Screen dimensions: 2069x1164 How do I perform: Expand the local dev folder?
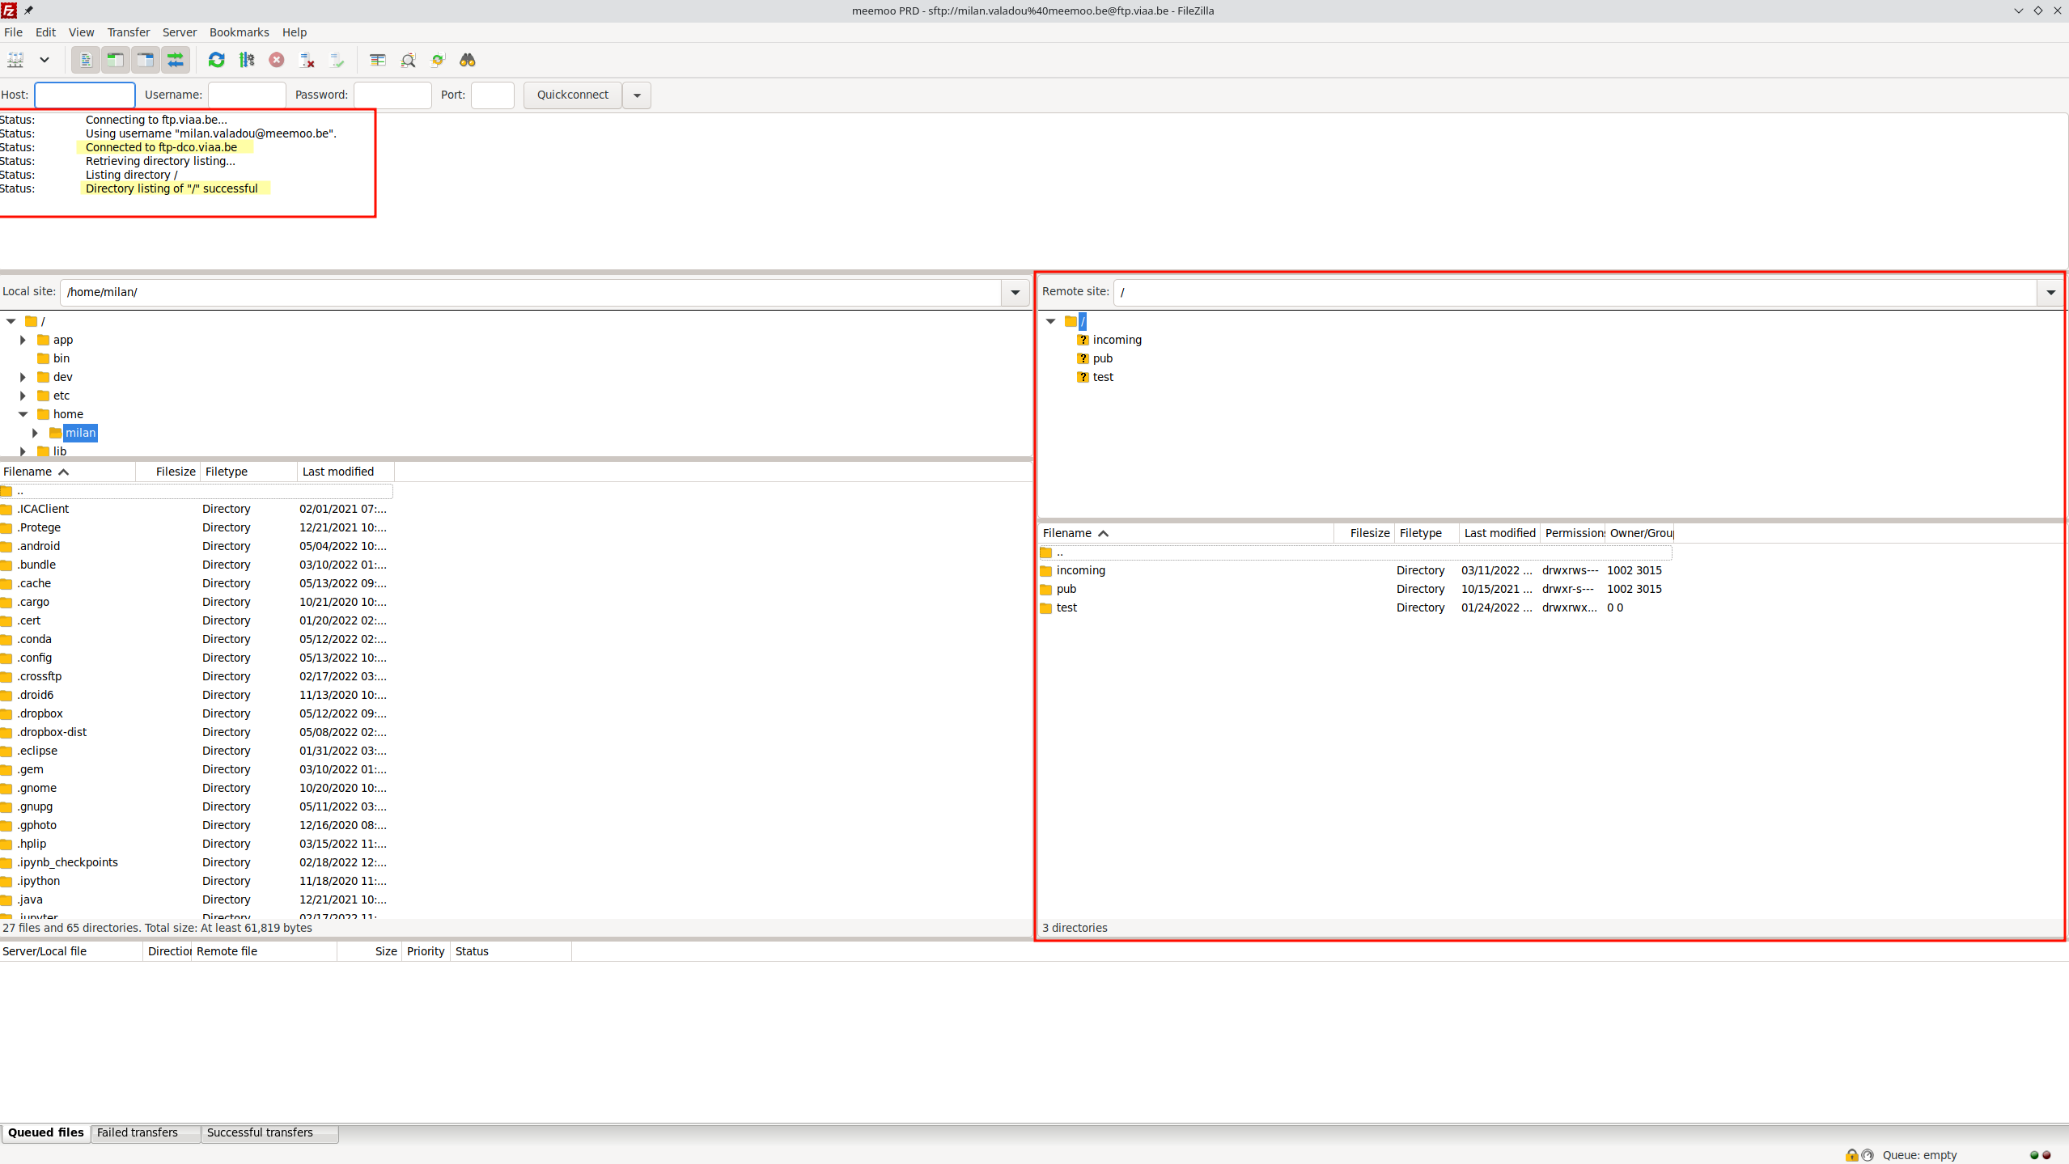click(x=23, y=377)
